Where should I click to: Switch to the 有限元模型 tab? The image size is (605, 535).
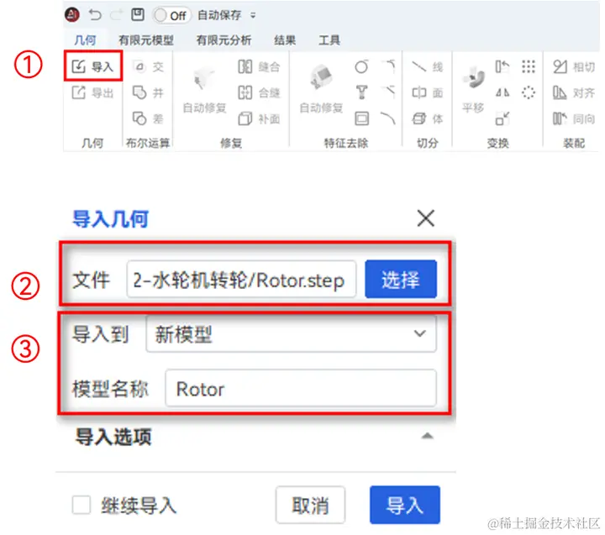point(146,40)
